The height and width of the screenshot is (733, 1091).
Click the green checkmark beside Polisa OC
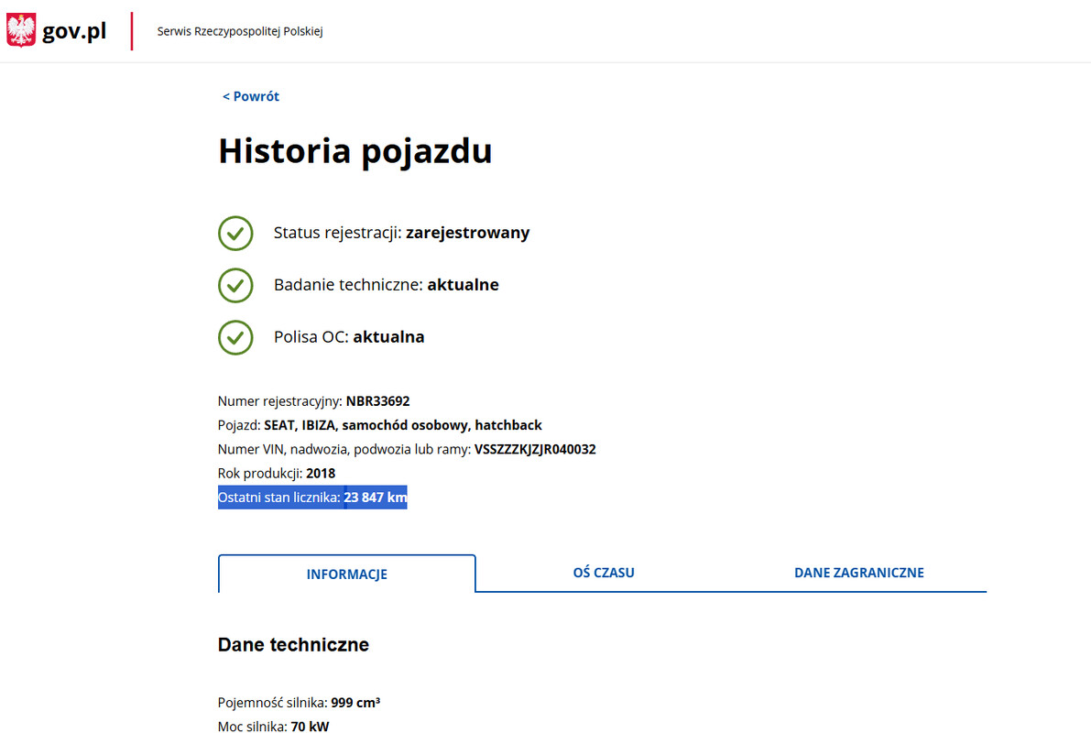pos(235,337)
